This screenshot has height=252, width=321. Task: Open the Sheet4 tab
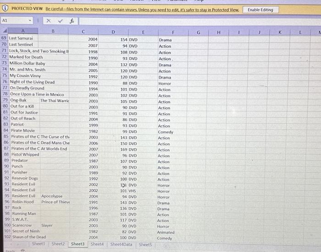(x=97, y=244)
